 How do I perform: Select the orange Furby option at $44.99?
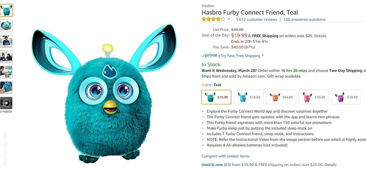[x=281, y=97]
